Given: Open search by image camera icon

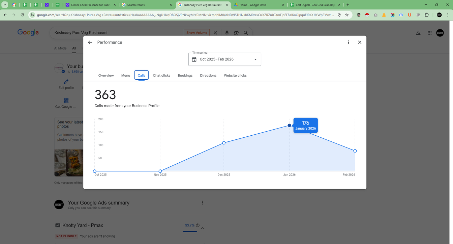Looking at the screenshot, I should 236,33.
